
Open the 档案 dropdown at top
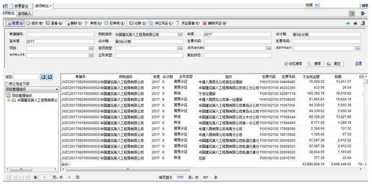coord(317,5)
